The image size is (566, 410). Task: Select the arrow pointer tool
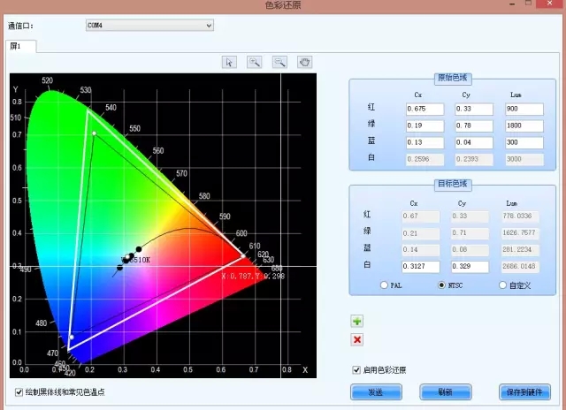(230, 62)
